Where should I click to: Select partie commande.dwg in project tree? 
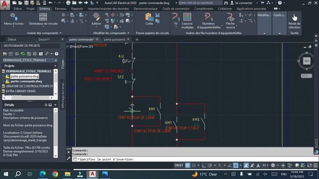(26, 81)
